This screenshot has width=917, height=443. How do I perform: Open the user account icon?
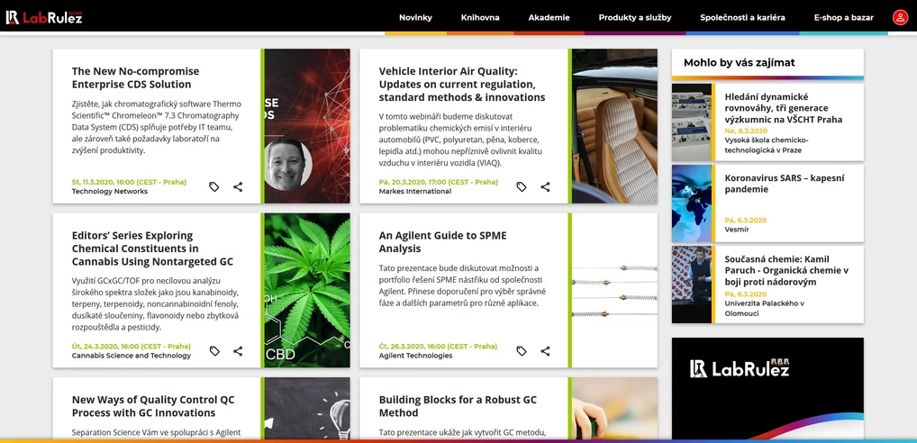(x=900, y=17)
